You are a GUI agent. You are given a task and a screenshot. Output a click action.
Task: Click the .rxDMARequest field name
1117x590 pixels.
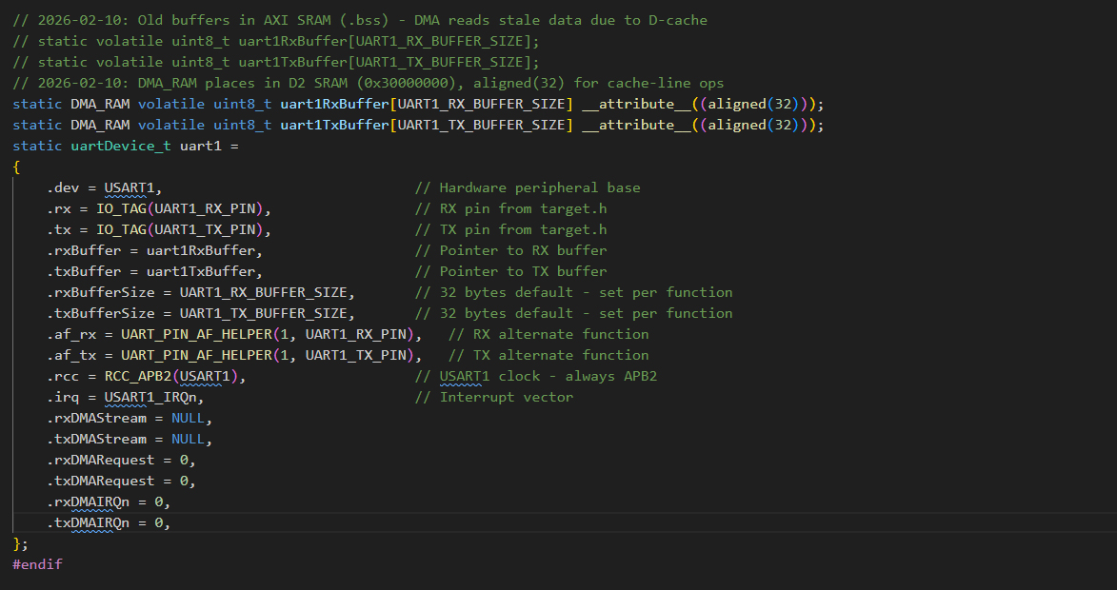(x=100, y=460)
